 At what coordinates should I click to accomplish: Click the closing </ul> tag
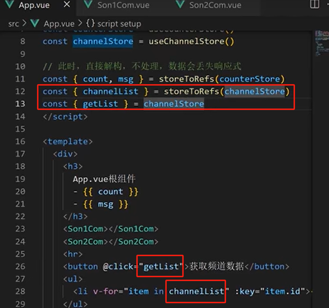[x=75, y=304]
